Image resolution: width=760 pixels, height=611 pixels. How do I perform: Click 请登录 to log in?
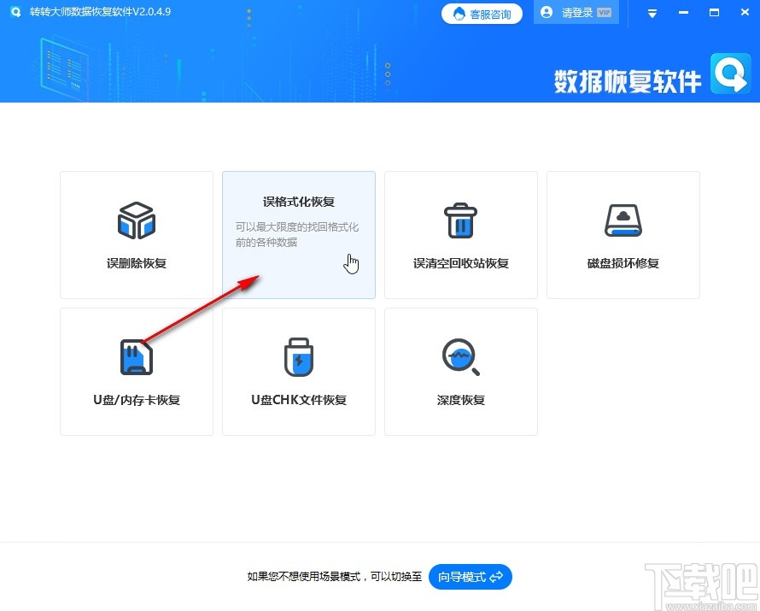pyautogui.click(x=578, y=13)
